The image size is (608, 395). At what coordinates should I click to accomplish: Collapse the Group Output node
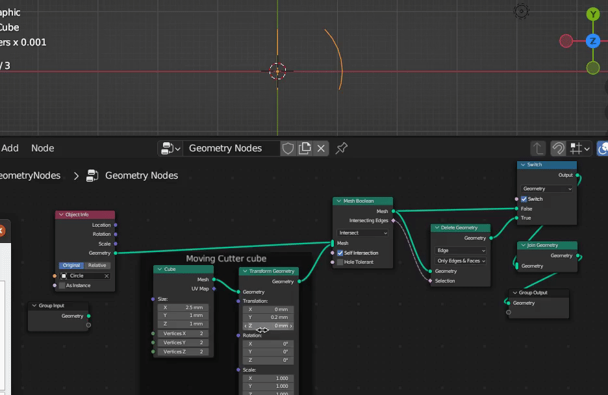(x=515, y=292)
